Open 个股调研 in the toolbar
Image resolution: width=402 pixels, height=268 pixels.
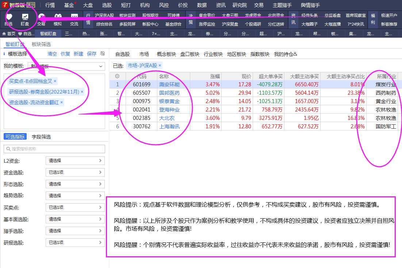coord(253,24)
